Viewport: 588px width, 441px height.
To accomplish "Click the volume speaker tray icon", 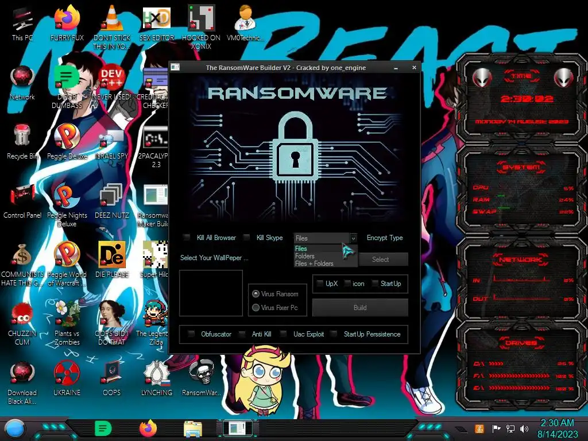I will [524, 428].
